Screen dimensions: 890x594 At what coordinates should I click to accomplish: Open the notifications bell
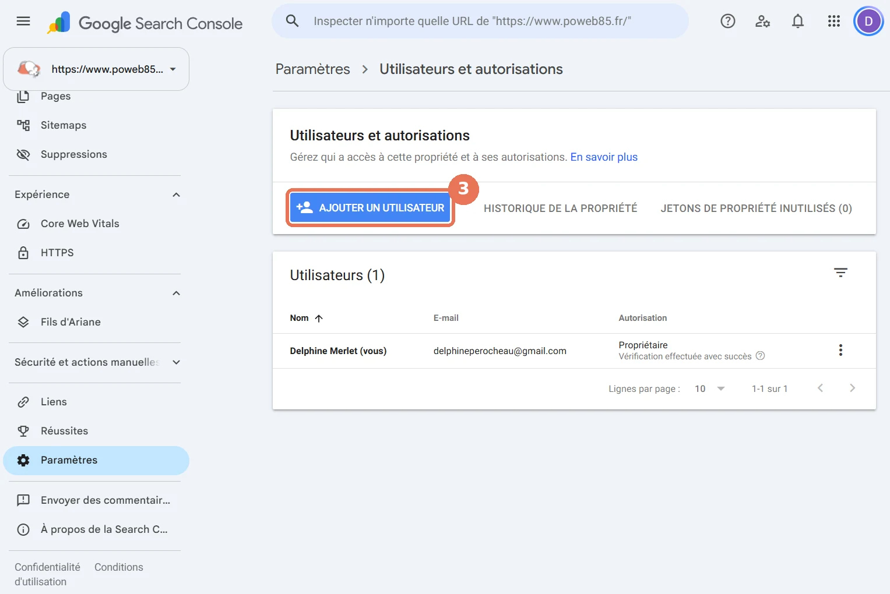click(798, 22)
